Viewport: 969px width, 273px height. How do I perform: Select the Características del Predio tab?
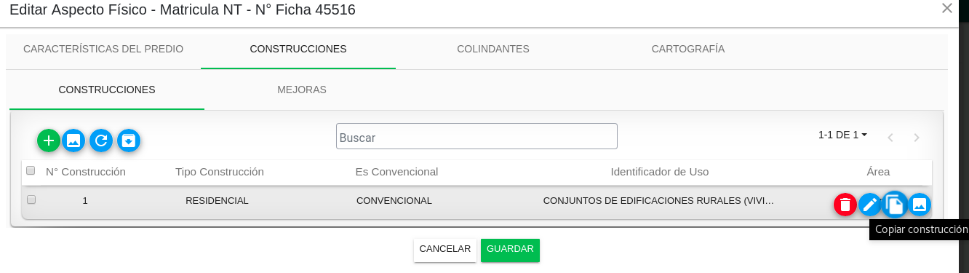tap(103, 50)
